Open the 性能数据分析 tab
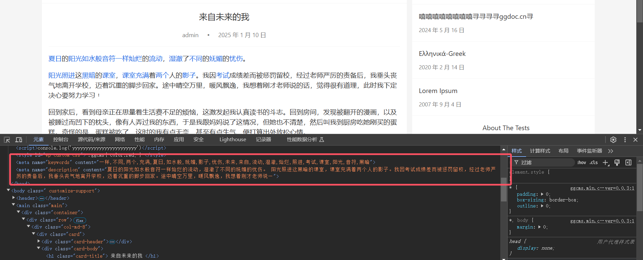 click(x=305, y=140)
